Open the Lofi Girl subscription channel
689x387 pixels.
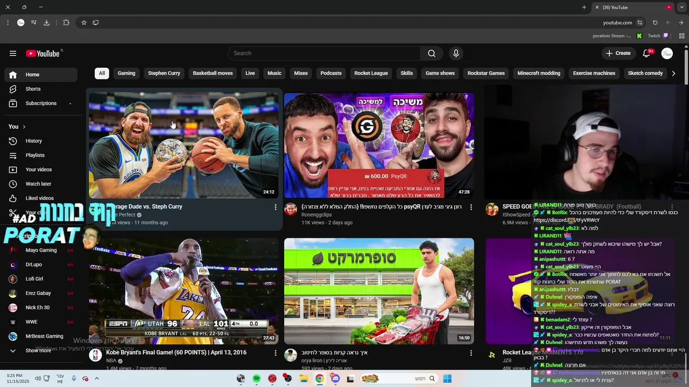[x=41, y=279]
